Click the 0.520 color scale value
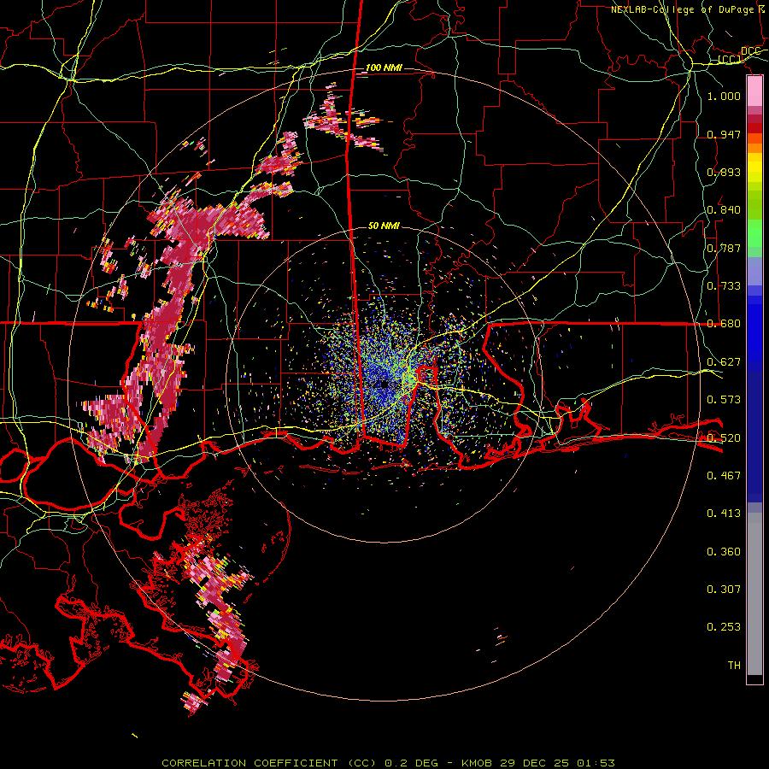This screenshot has height=769, width=769. tap(724, 438)
